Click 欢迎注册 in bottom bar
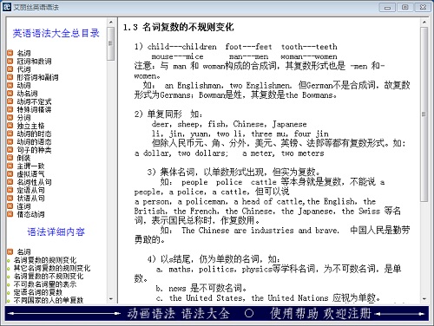Screen dimensions: 434x326 [347, 314]
